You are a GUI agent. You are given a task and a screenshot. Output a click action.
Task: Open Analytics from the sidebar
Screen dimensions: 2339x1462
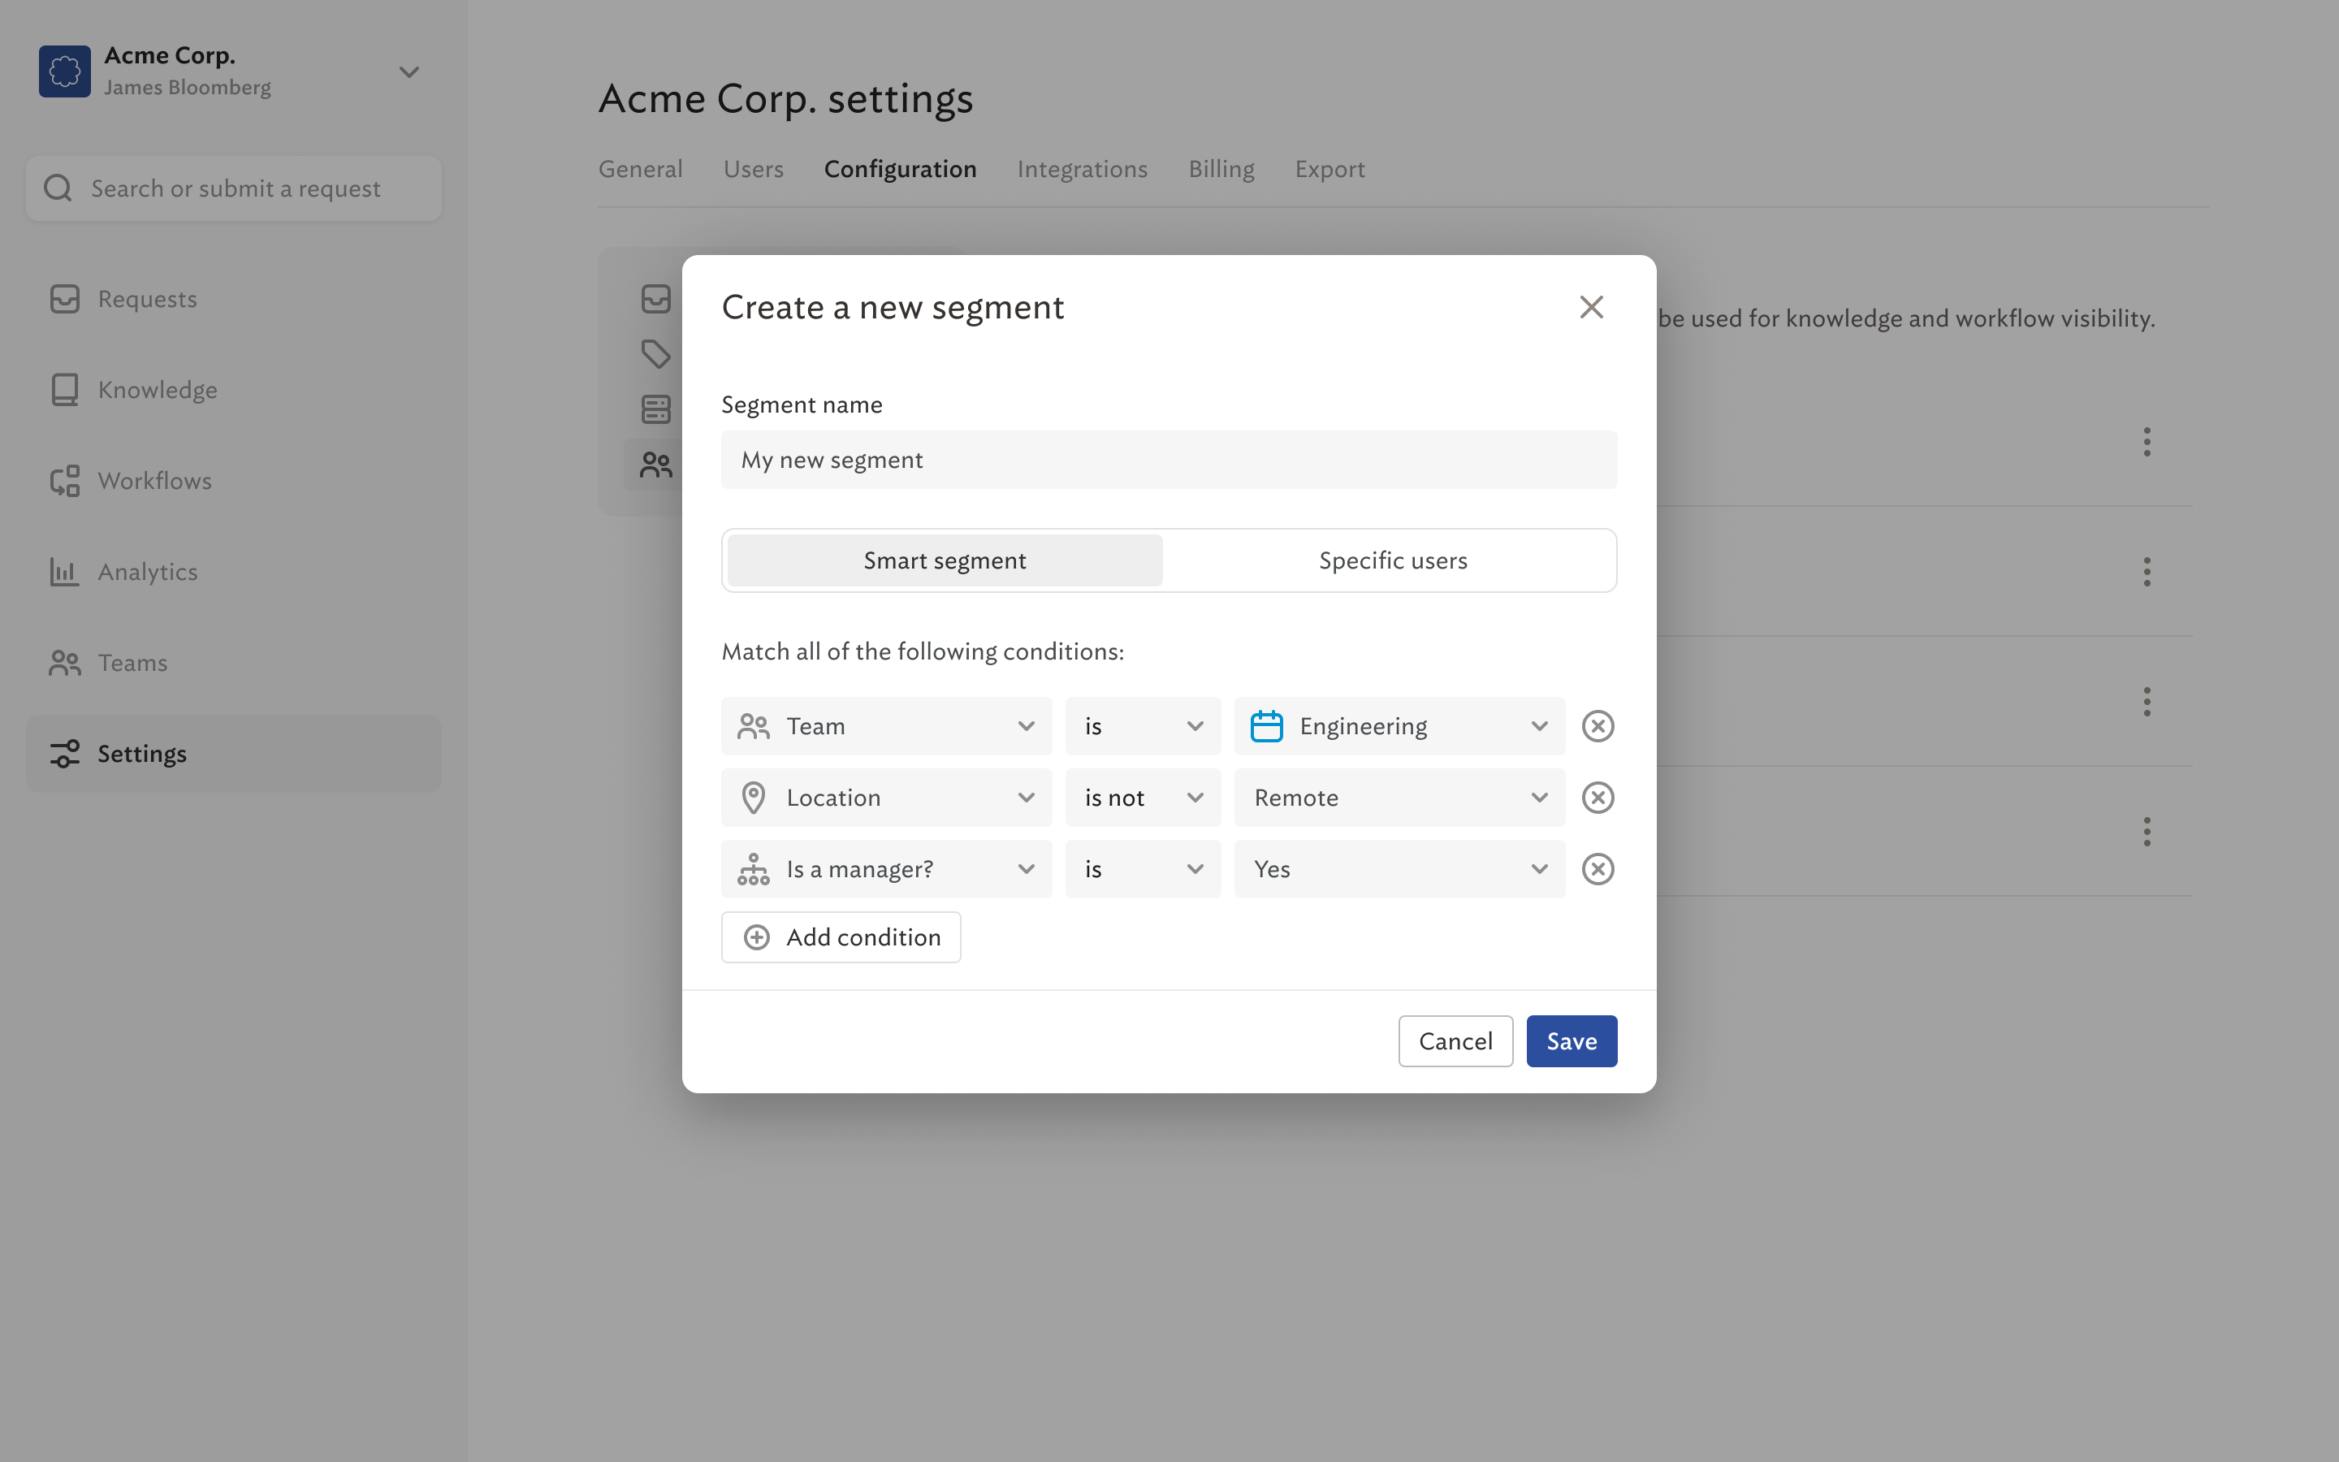point(147,573)
